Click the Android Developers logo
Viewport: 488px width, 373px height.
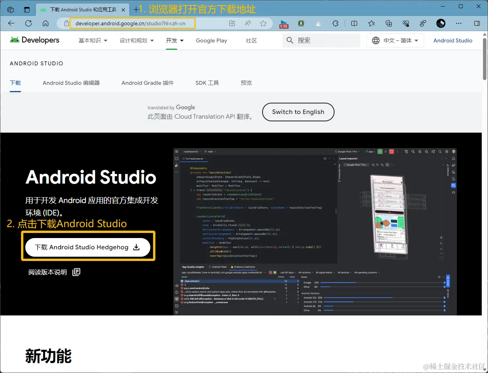tap(35, 40)
